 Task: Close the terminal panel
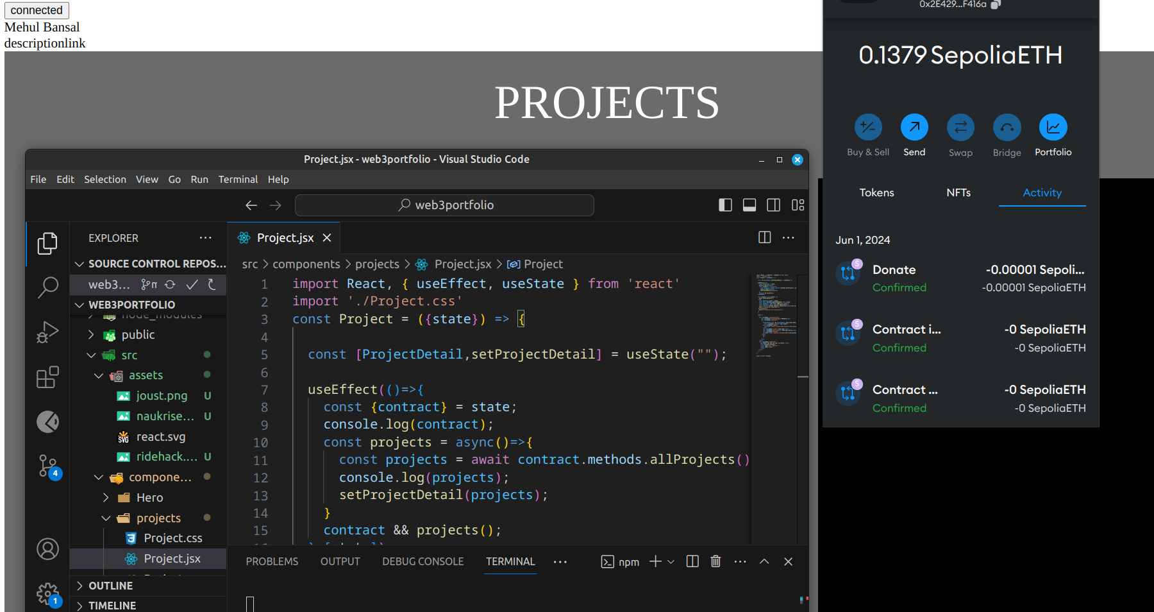[x=789, y=562]
